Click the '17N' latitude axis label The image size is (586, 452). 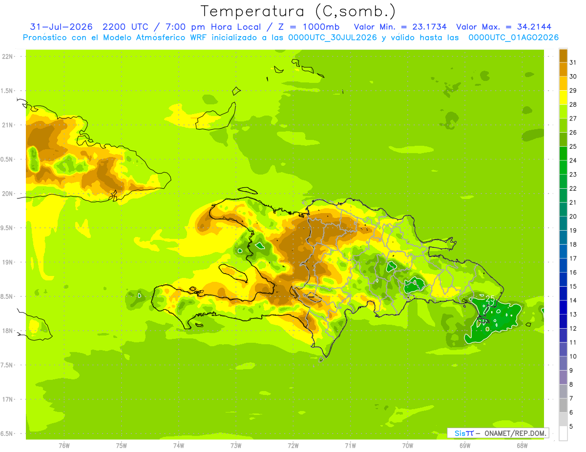8,399
